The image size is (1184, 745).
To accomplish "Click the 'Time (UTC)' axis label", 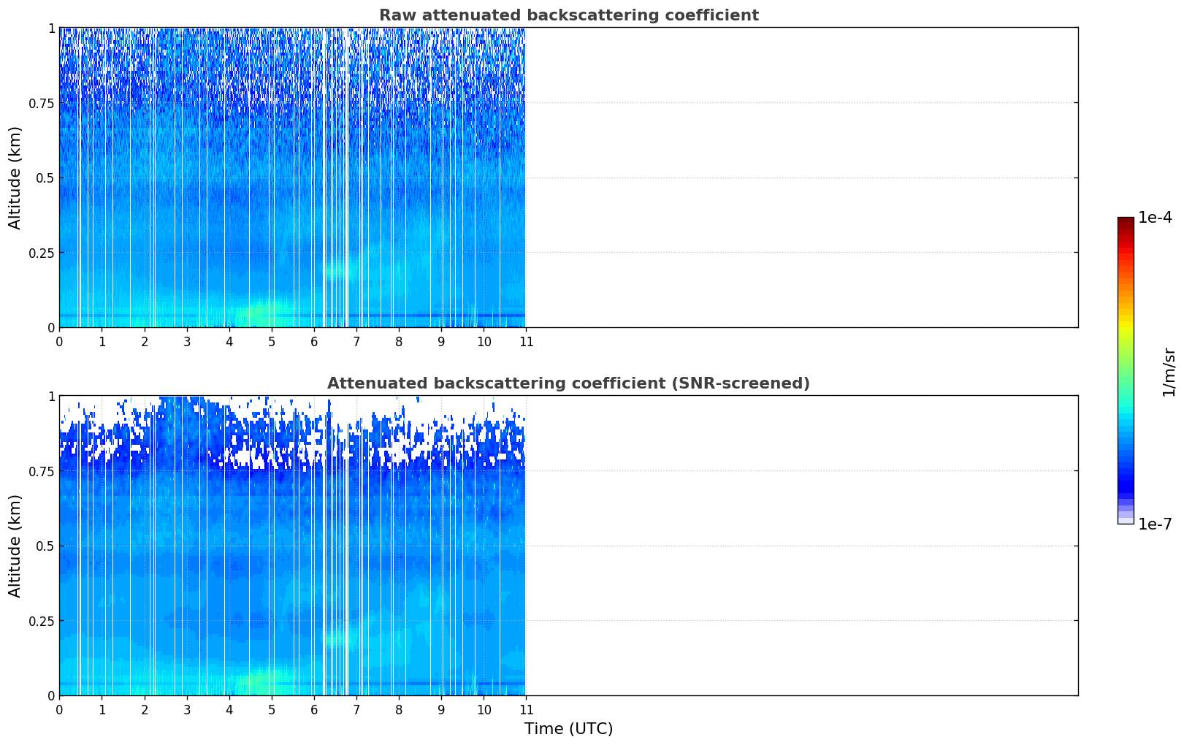I will (x=568, y=729).
